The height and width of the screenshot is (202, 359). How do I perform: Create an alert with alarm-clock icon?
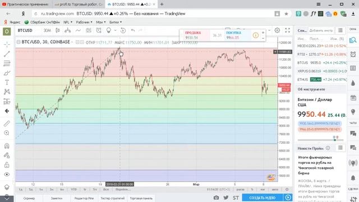pyautogui.click(x=99, y=30)
